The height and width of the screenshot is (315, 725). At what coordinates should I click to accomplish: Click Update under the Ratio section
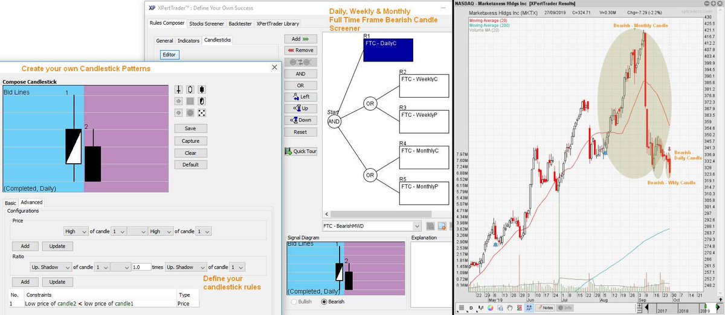[57, 282]
